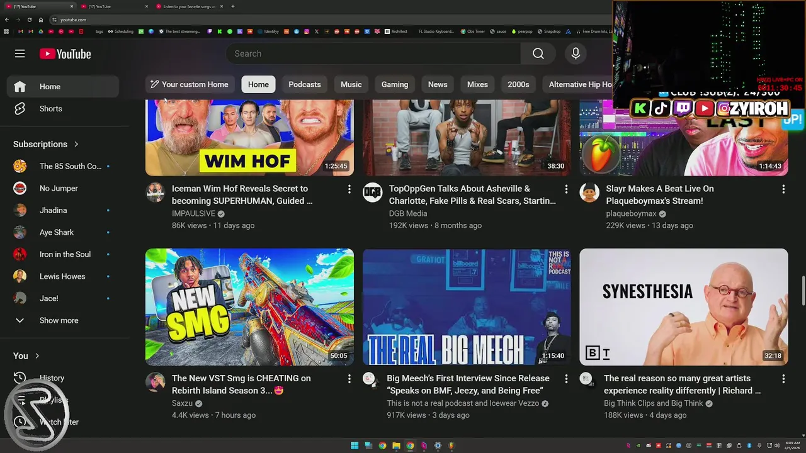Open History in sidebar

63,378
